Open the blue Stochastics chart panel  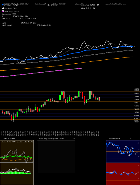click(123, 151)
